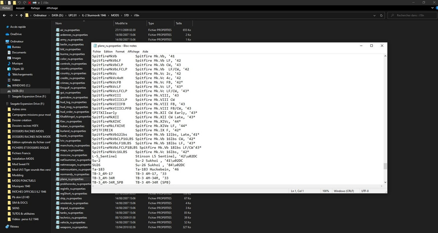Open SKINS folder in sidebar
This screenshot has height=233, width=438.
tap(15, 208)
